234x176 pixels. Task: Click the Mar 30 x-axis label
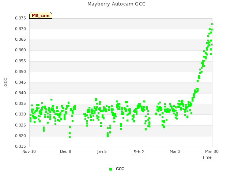(212, 151)
